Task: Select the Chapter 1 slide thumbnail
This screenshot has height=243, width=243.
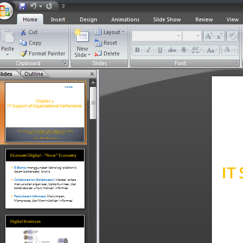Action: [x=45, y=112]
